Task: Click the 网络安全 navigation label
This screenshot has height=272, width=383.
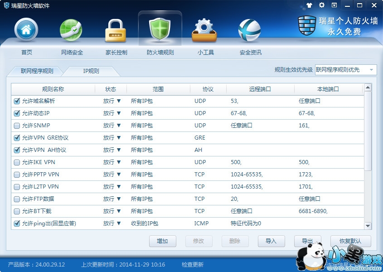Action: 72,52
